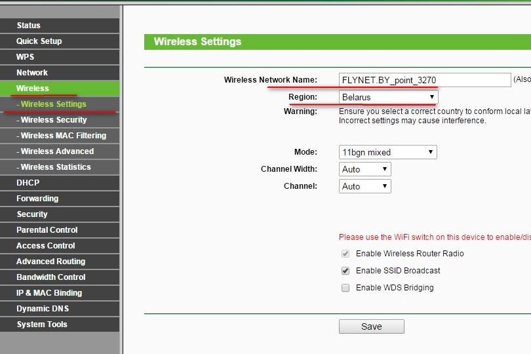Open the Security sidebar section
The image size is (531, 354).
point(59,214)
